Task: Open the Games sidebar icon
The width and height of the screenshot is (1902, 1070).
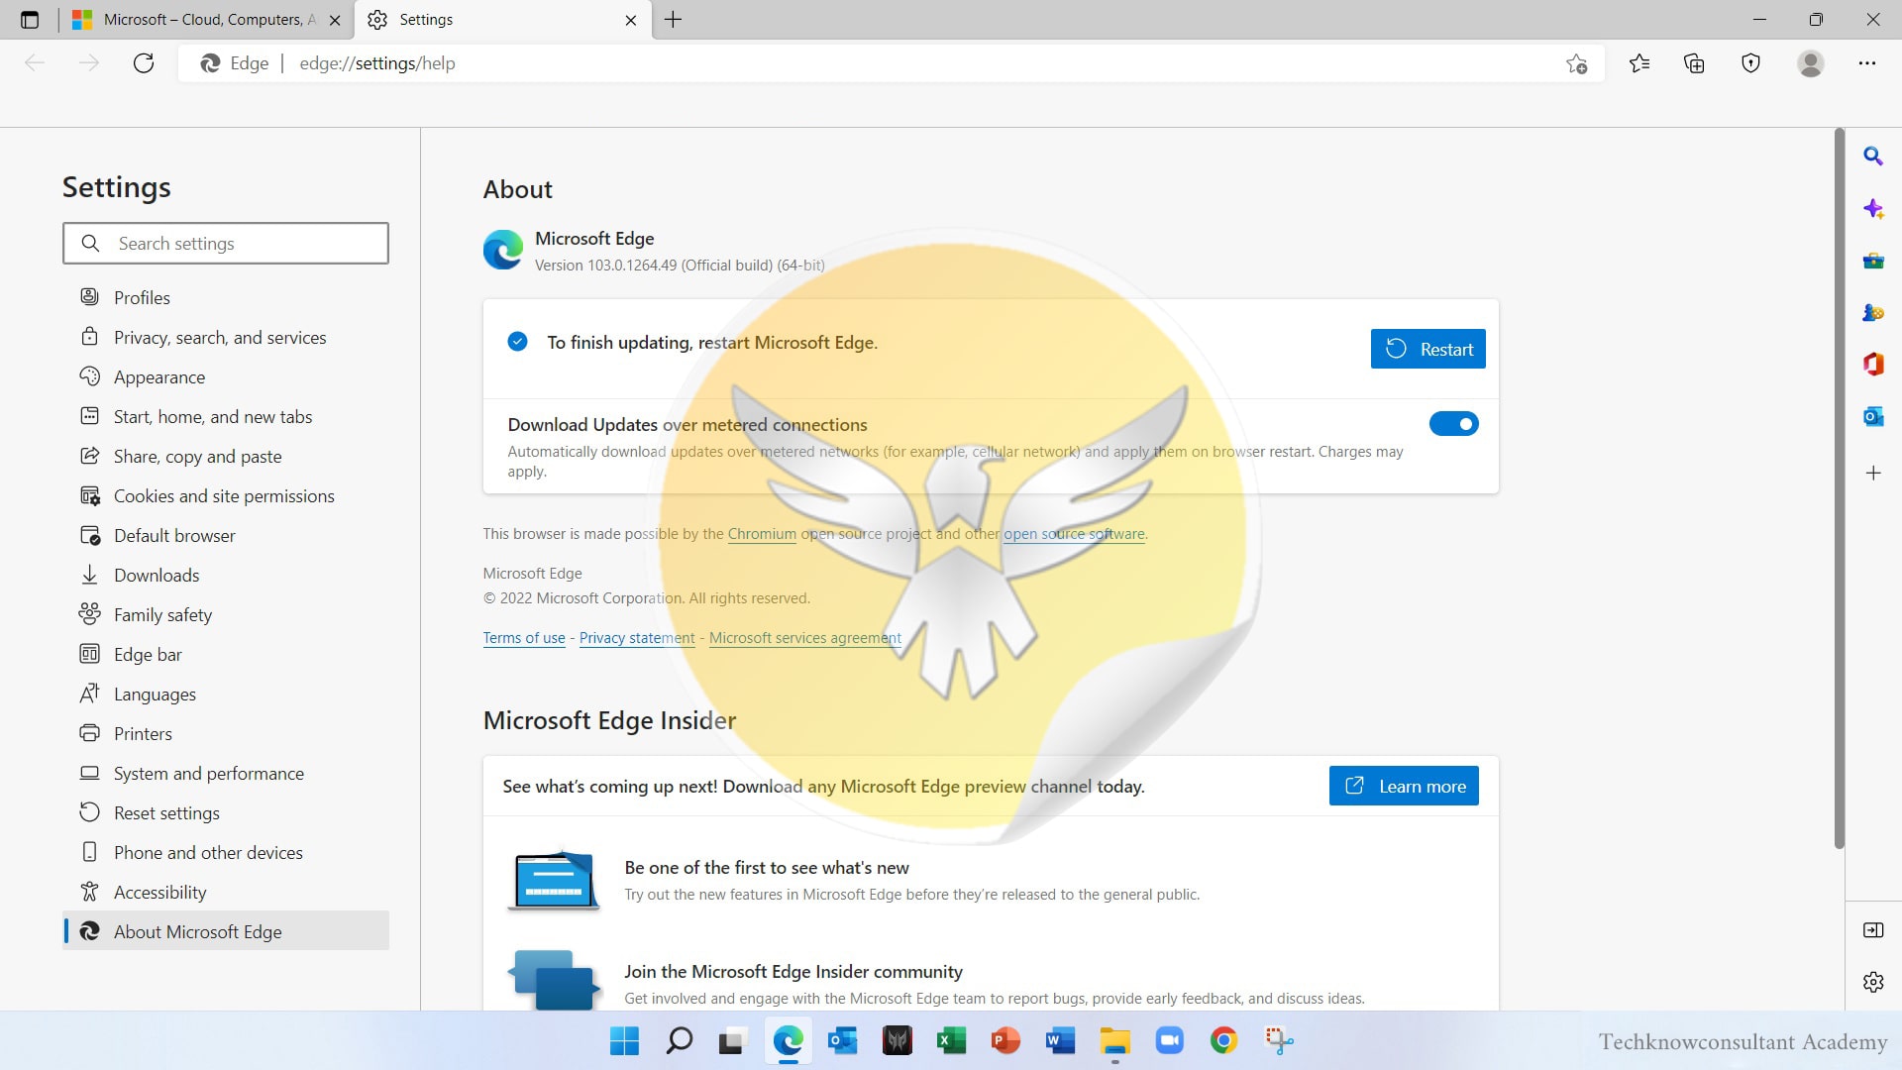Action: 1872,312
